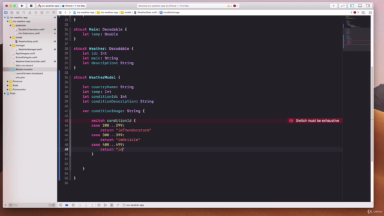Viewport: 384px width, 216px height.
Task: Open the breakpoint navigator icon
Action: tap(48, 12)
